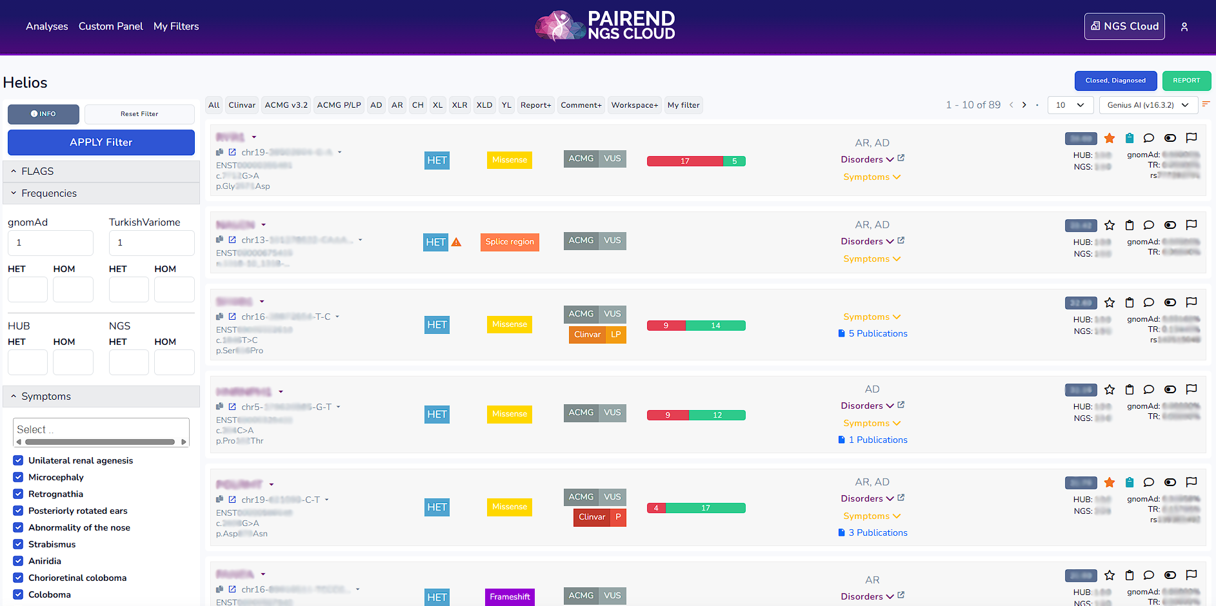Click the 17/5 red-green score bar

[x=696, y=161]
